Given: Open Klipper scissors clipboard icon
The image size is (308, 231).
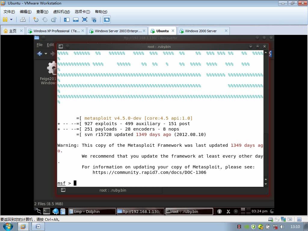Looking at the screenshot, I should coord(228,211).
